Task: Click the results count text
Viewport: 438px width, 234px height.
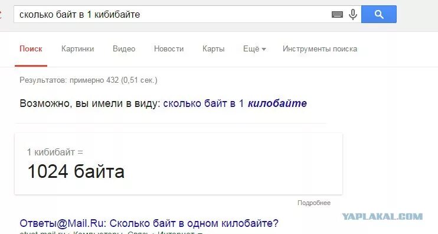Action: [89, 80]
